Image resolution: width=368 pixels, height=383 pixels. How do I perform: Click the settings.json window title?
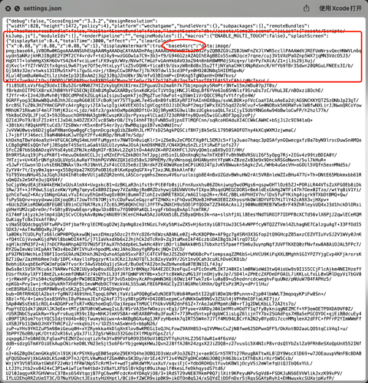(x=42, y=8)
